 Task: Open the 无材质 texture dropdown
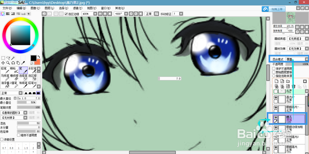coord(25,117)
